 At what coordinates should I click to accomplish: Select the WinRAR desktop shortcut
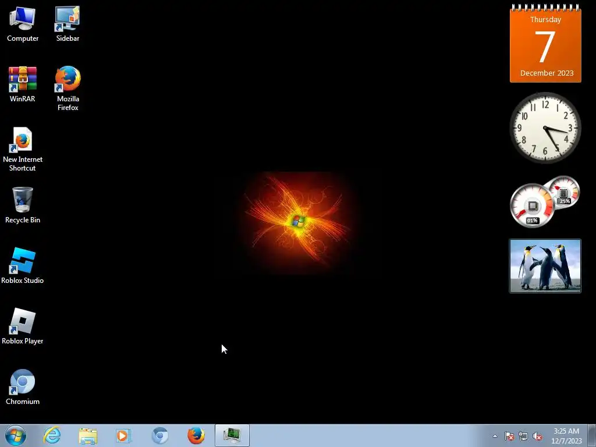tap(23, 84)
